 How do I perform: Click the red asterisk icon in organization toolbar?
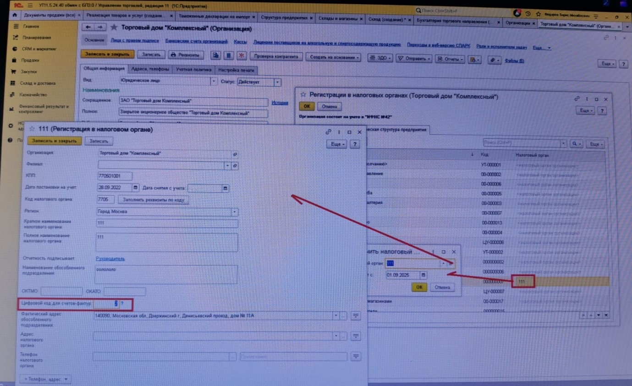[x=242, y=56]
